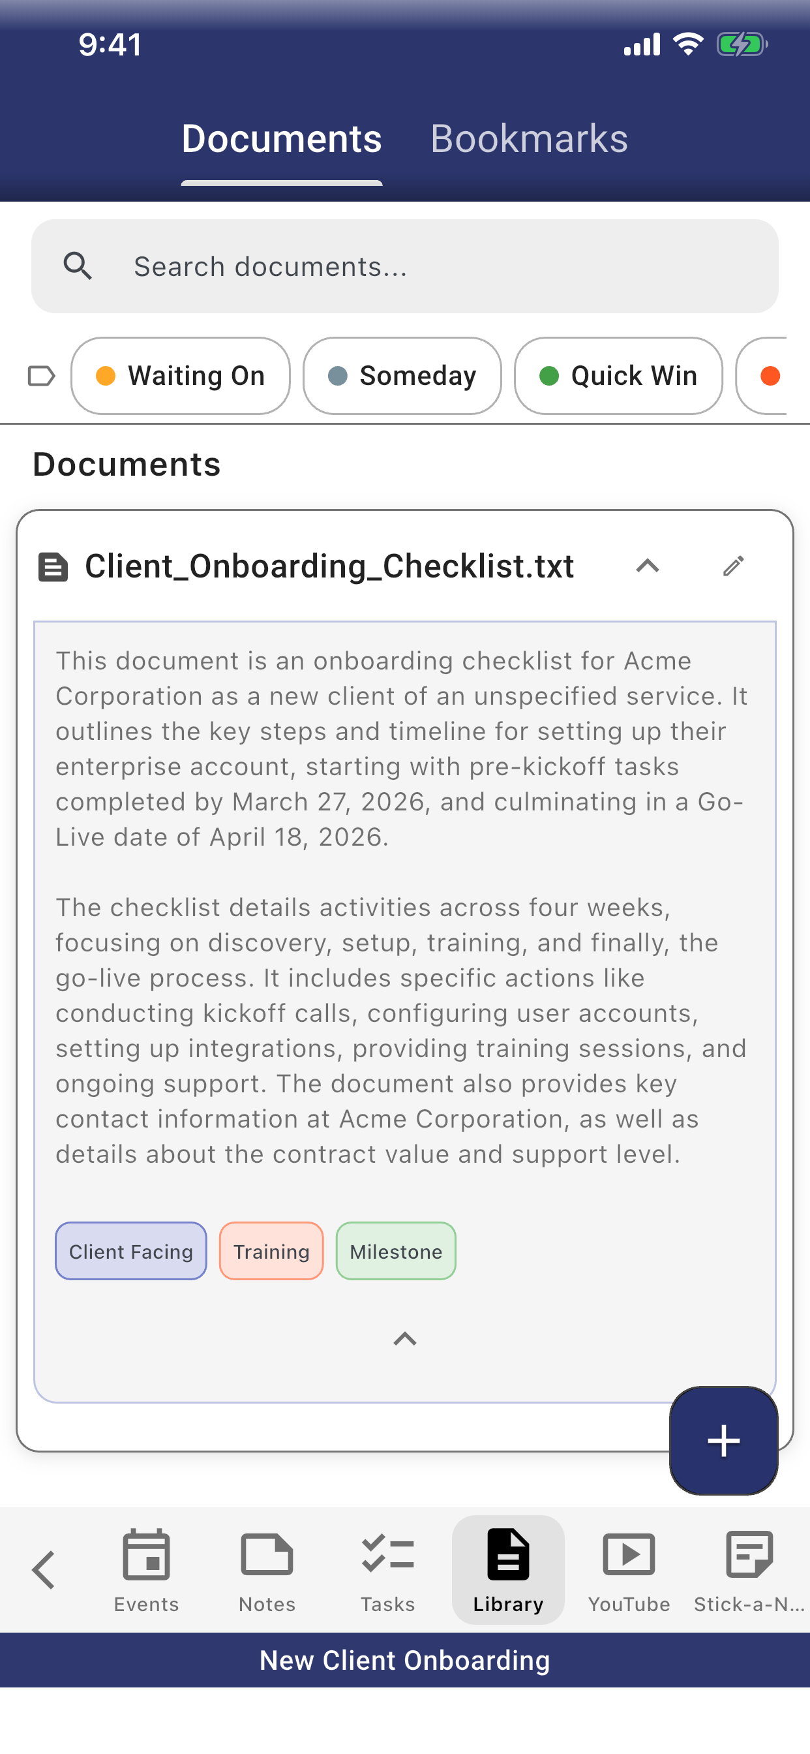
Task: Tap the tag label icon beside filters
Action: (41, 376)
